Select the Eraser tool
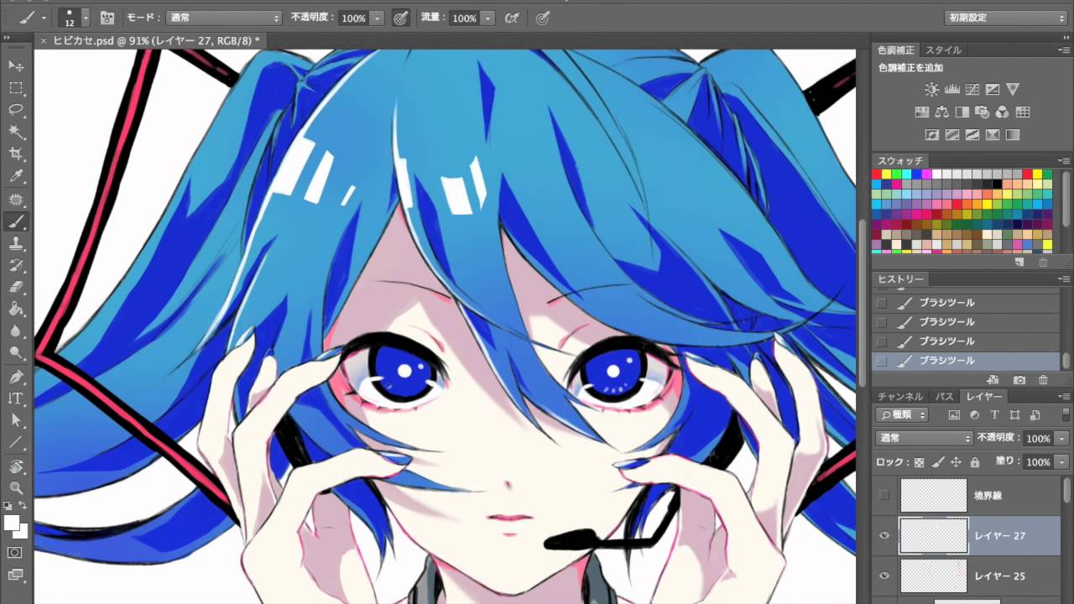The height and width of the screenshot is (604, 1074). tap(16, 288)
